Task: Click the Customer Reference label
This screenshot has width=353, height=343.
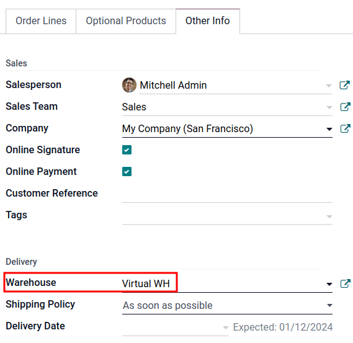Action: click(51, 193)
